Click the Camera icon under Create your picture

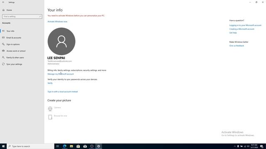coord(50,108)
